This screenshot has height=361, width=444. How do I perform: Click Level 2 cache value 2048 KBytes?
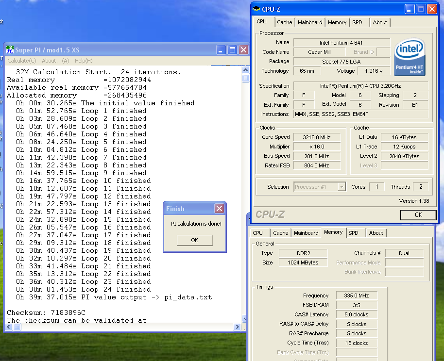[404, 156]
